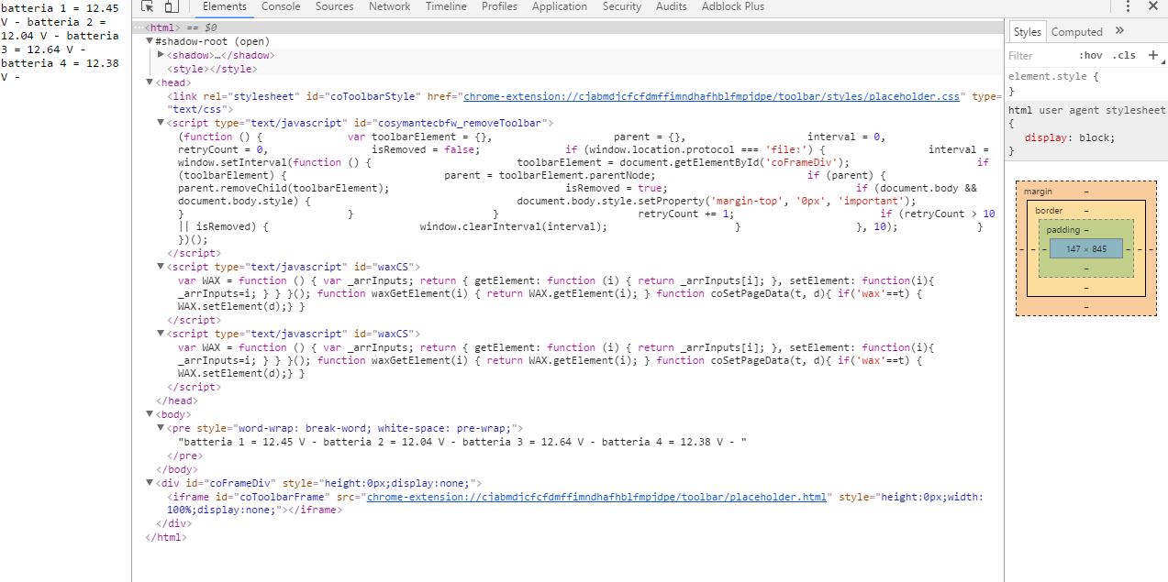Switch to the Profiles tab
This screenshot has height=582, width=1168.
pos(499,6)
